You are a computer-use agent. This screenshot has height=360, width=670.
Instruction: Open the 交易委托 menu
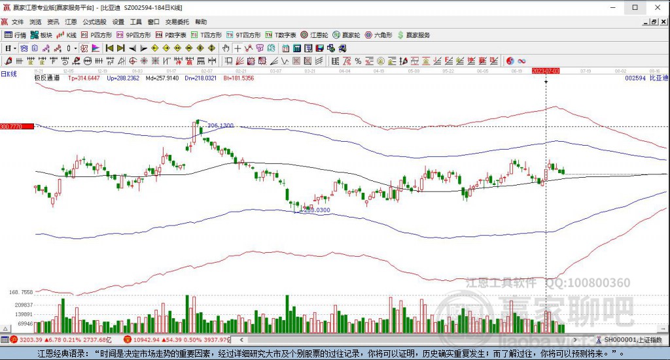point(177,22)
